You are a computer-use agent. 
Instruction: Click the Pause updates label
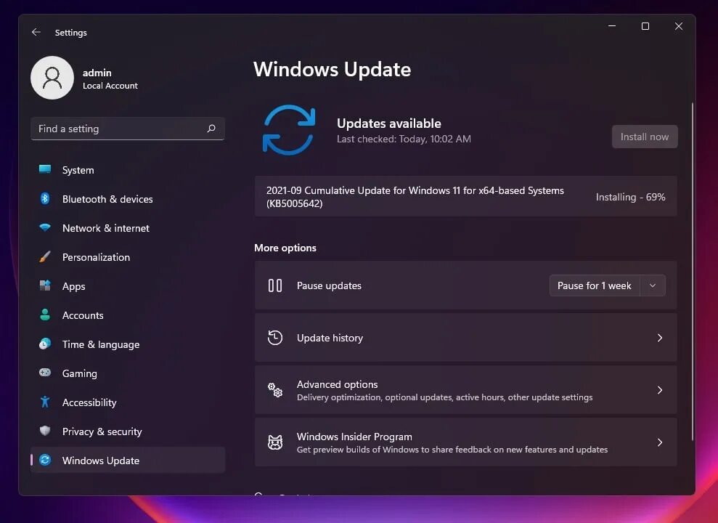point(329,285)
